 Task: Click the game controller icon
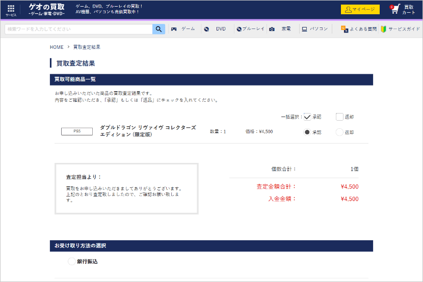(174, 29)
